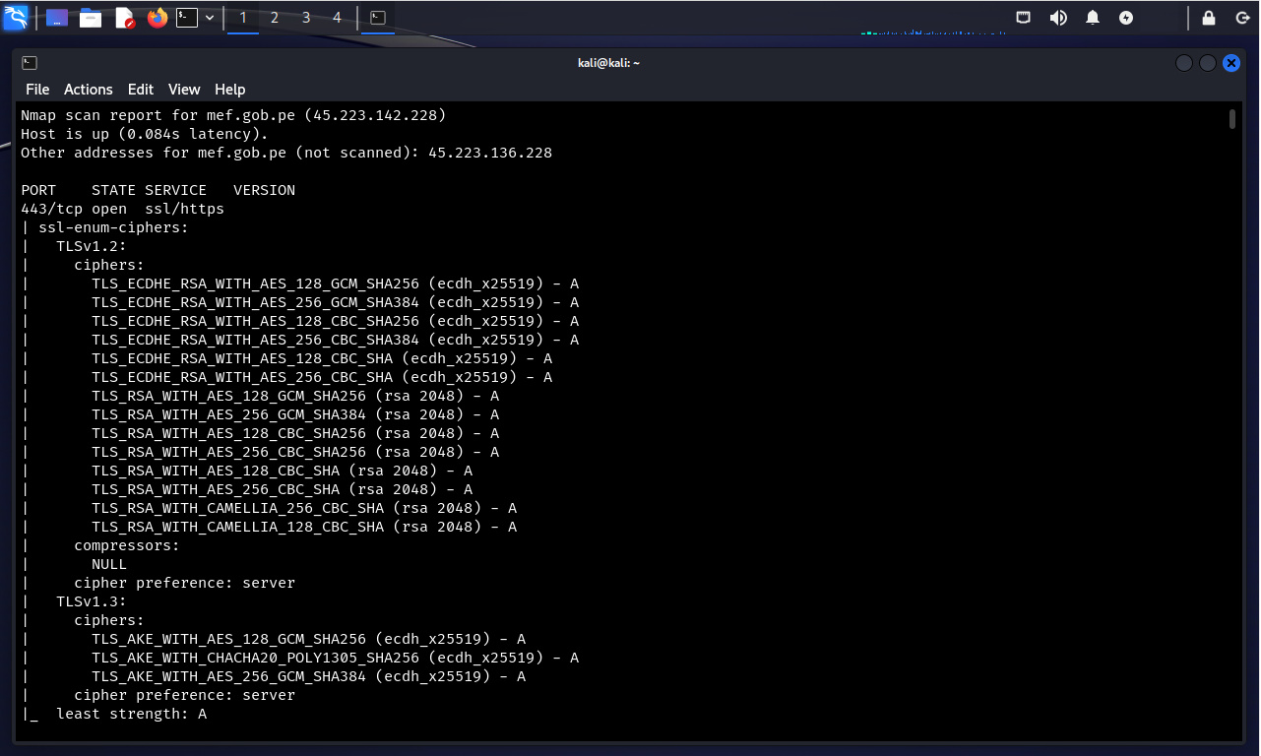Launch the text editor panel icon
The image size is (1261, 756).
coord(124,18)
